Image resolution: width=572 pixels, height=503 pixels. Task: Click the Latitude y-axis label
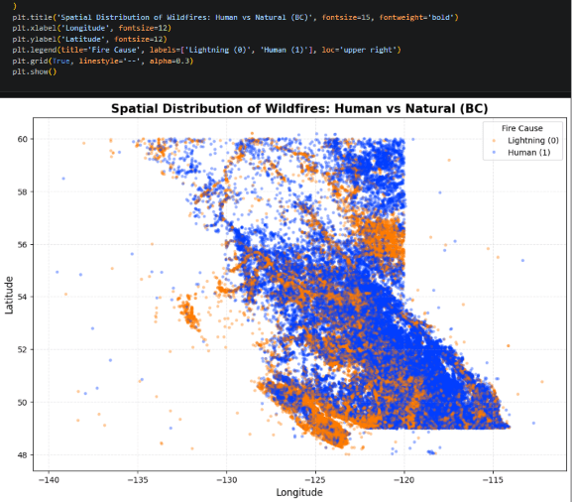pos(9,295)
